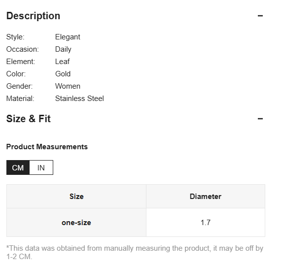
Task: Click the Stainless Steel material value
Action: coord(79,99)
